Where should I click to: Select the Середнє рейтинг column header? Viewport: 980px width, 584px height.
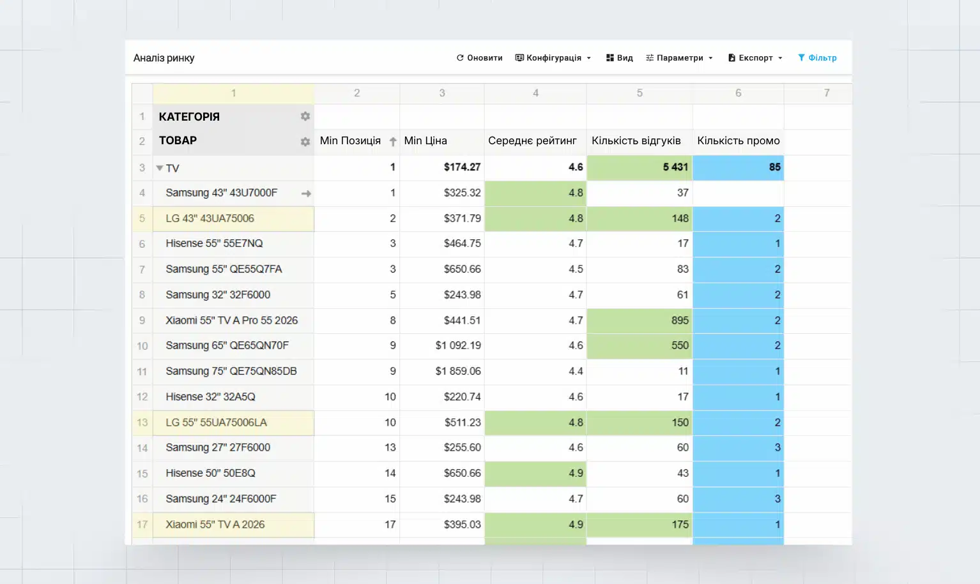532,141
